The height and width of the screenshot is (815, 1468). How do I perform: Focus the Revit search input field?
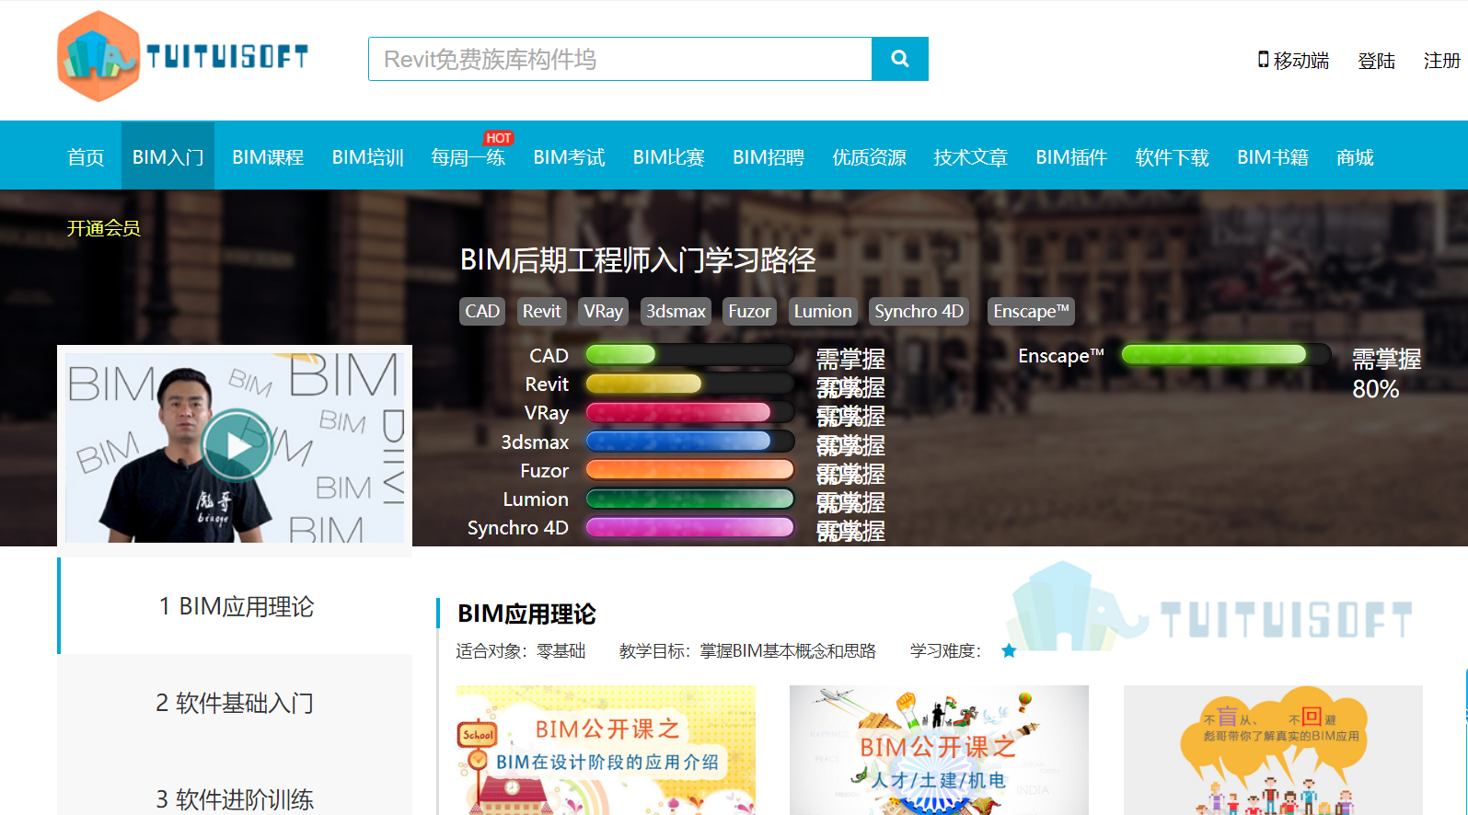[620, 59]
